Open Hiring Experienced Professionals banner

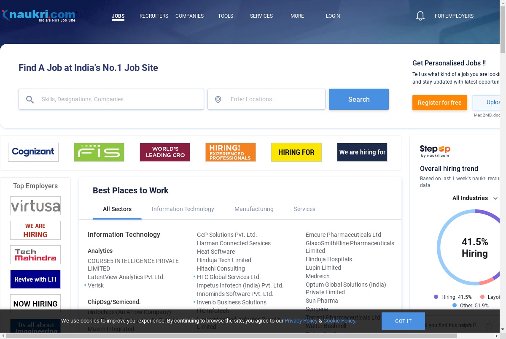(x=231, y=152)
